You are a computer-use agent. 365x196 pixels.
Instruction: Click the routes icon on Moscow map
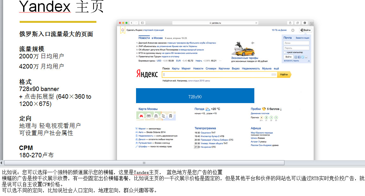click(x=163, y=116)
